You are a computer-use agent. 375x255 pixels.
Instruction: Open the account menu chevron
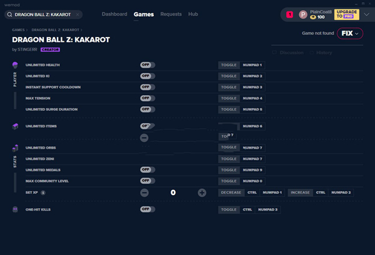pos(366,14)
